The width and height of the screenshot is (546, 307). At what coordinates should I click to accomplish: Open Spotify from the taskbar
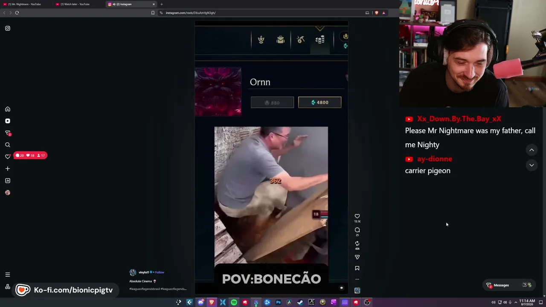(234, 302)
